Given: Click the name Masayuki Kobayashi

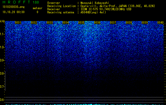Looking at the screenshot, I should pos(95,3).
